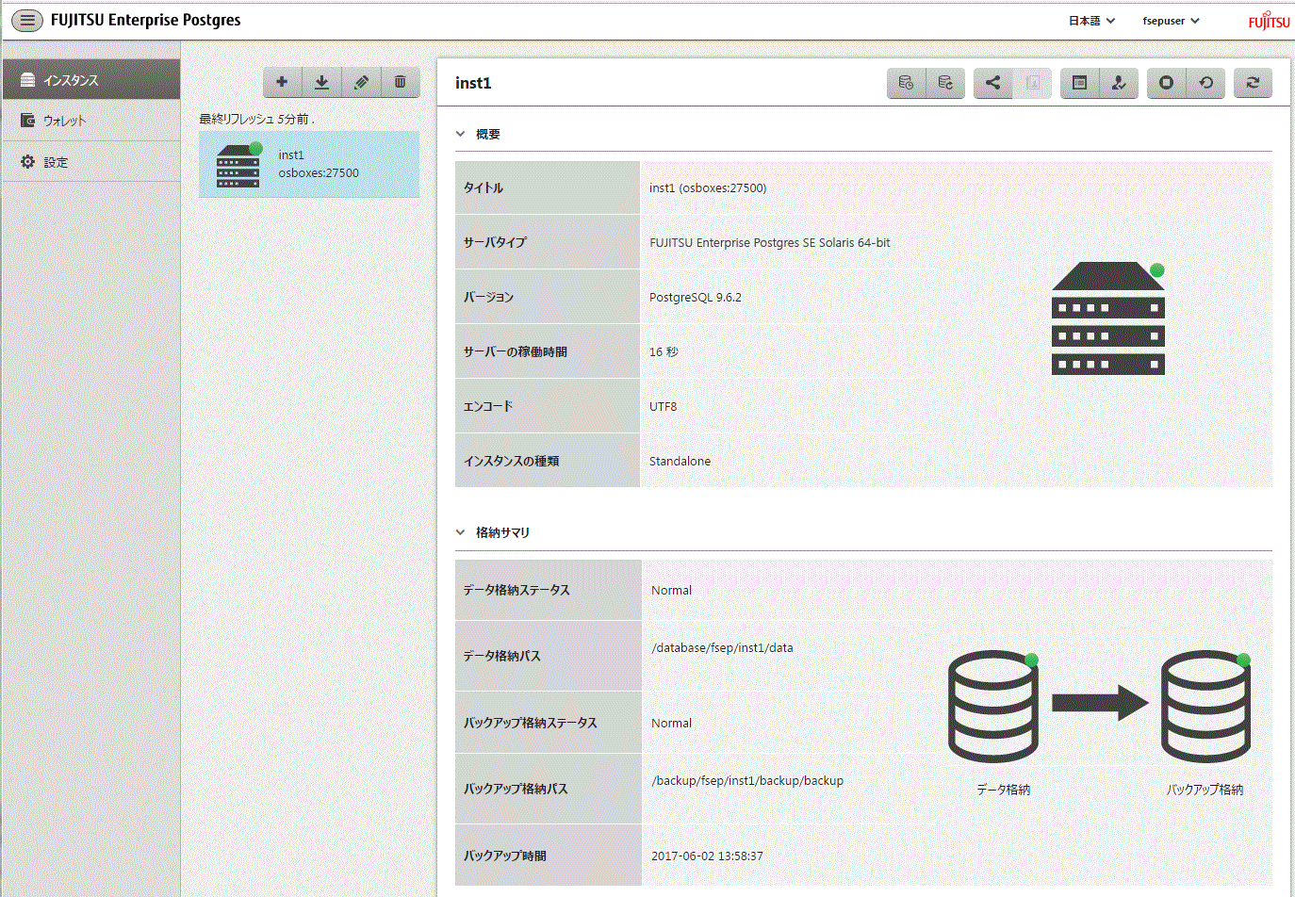1295x897 pixels.
Task: Select the ウォレット sidebar item
Action: [91, 121]
